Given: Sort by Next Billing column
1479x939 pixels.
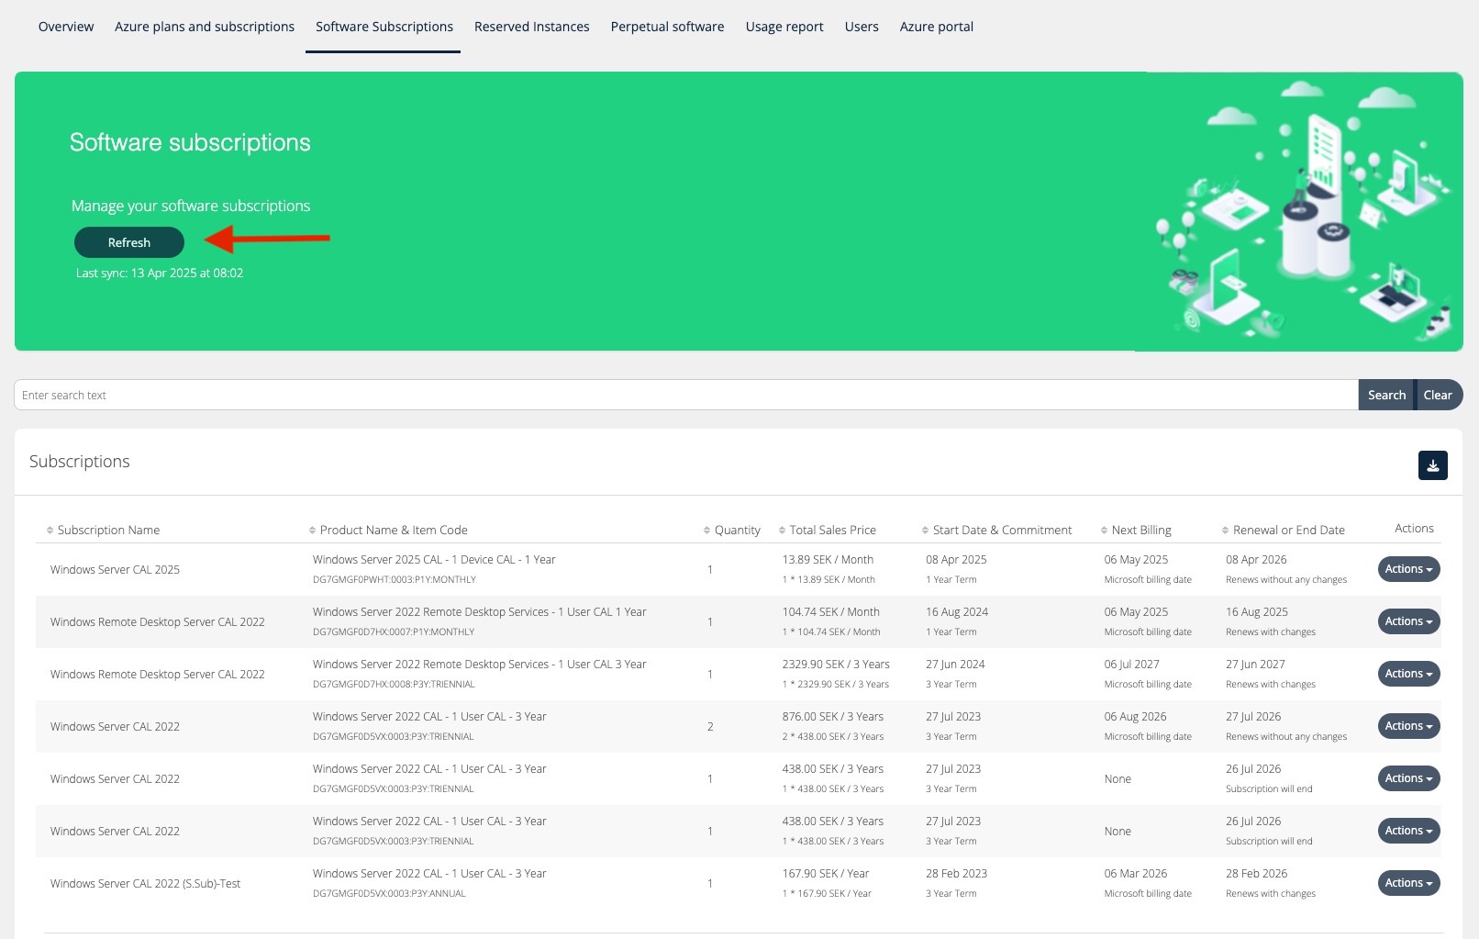Looking at the screenshot, I should pyautogui.click(x=1104, y=531).
